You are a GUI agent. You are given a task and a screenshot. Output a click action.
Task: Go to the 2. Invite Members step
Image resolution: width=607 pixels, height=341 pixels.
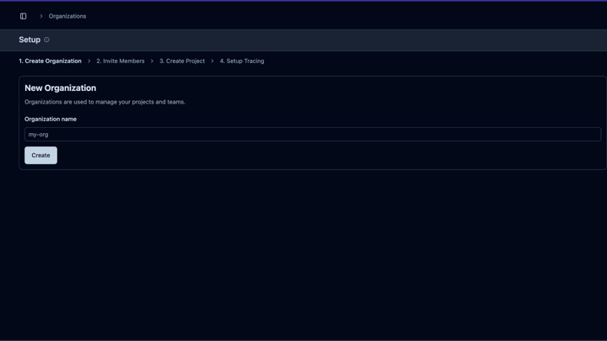pyautogui.click(x=121, y=61)
